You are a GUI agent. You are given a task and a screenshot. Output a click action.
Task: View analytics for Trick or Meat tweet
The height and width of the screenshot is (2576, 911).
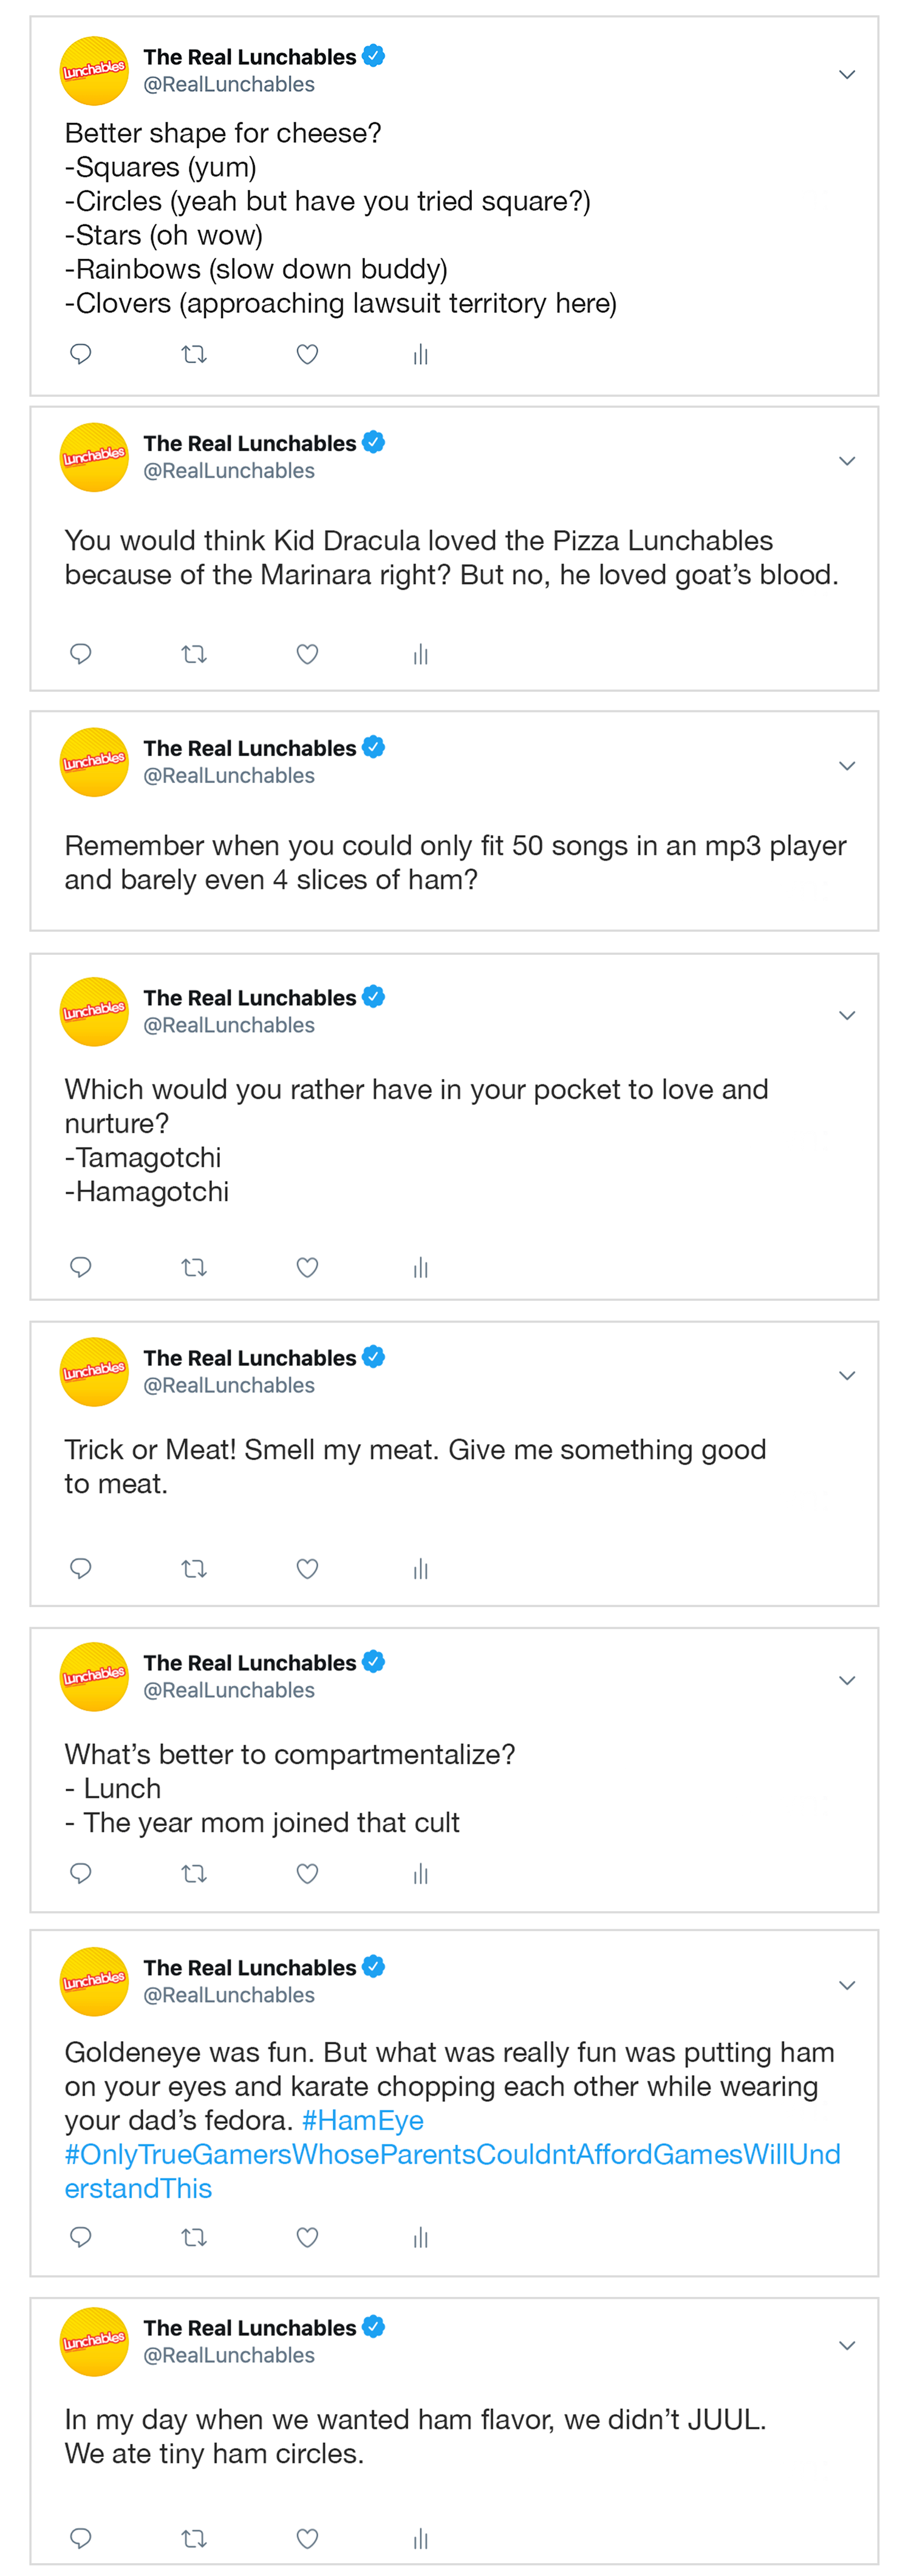click(x=420, y=1569)
